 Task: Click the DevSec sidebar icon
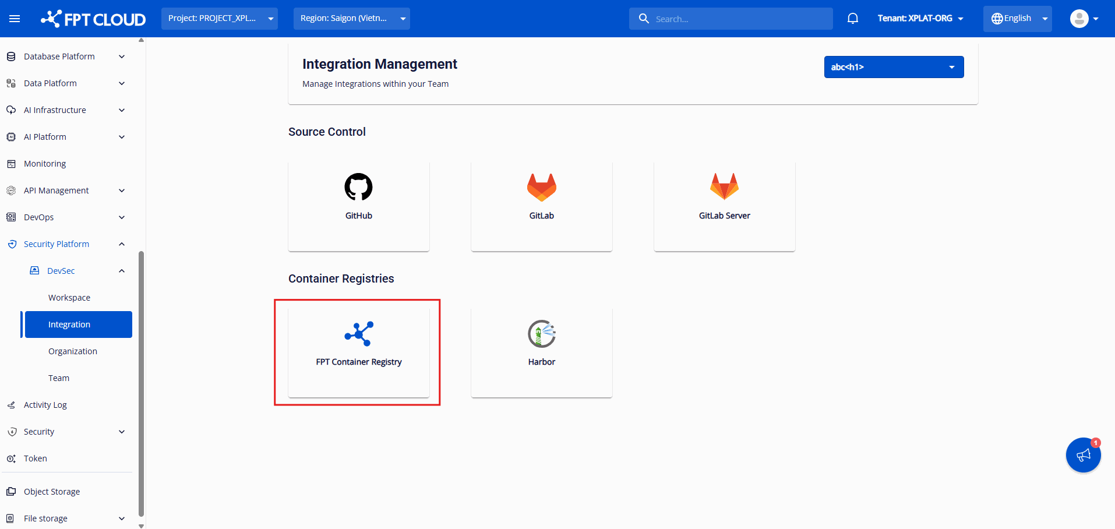point(35,271)
